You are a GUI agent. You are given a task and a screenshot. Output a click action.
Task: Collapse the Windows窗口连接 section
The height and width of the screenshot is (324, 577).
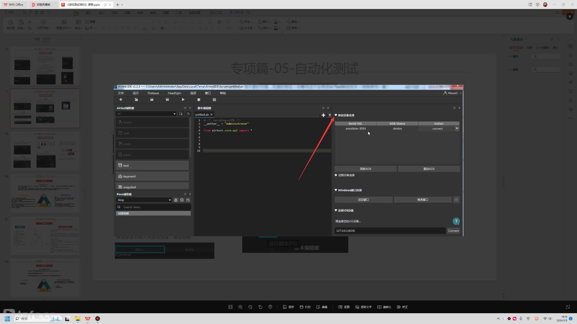(336, 190)
